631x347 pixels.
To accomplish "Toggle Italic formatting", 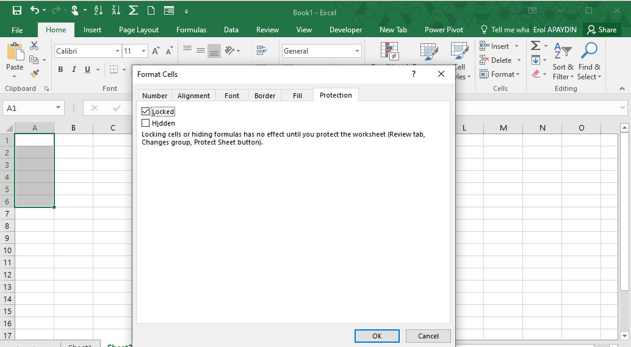I will pyautogui.click(x=74, y=70).
